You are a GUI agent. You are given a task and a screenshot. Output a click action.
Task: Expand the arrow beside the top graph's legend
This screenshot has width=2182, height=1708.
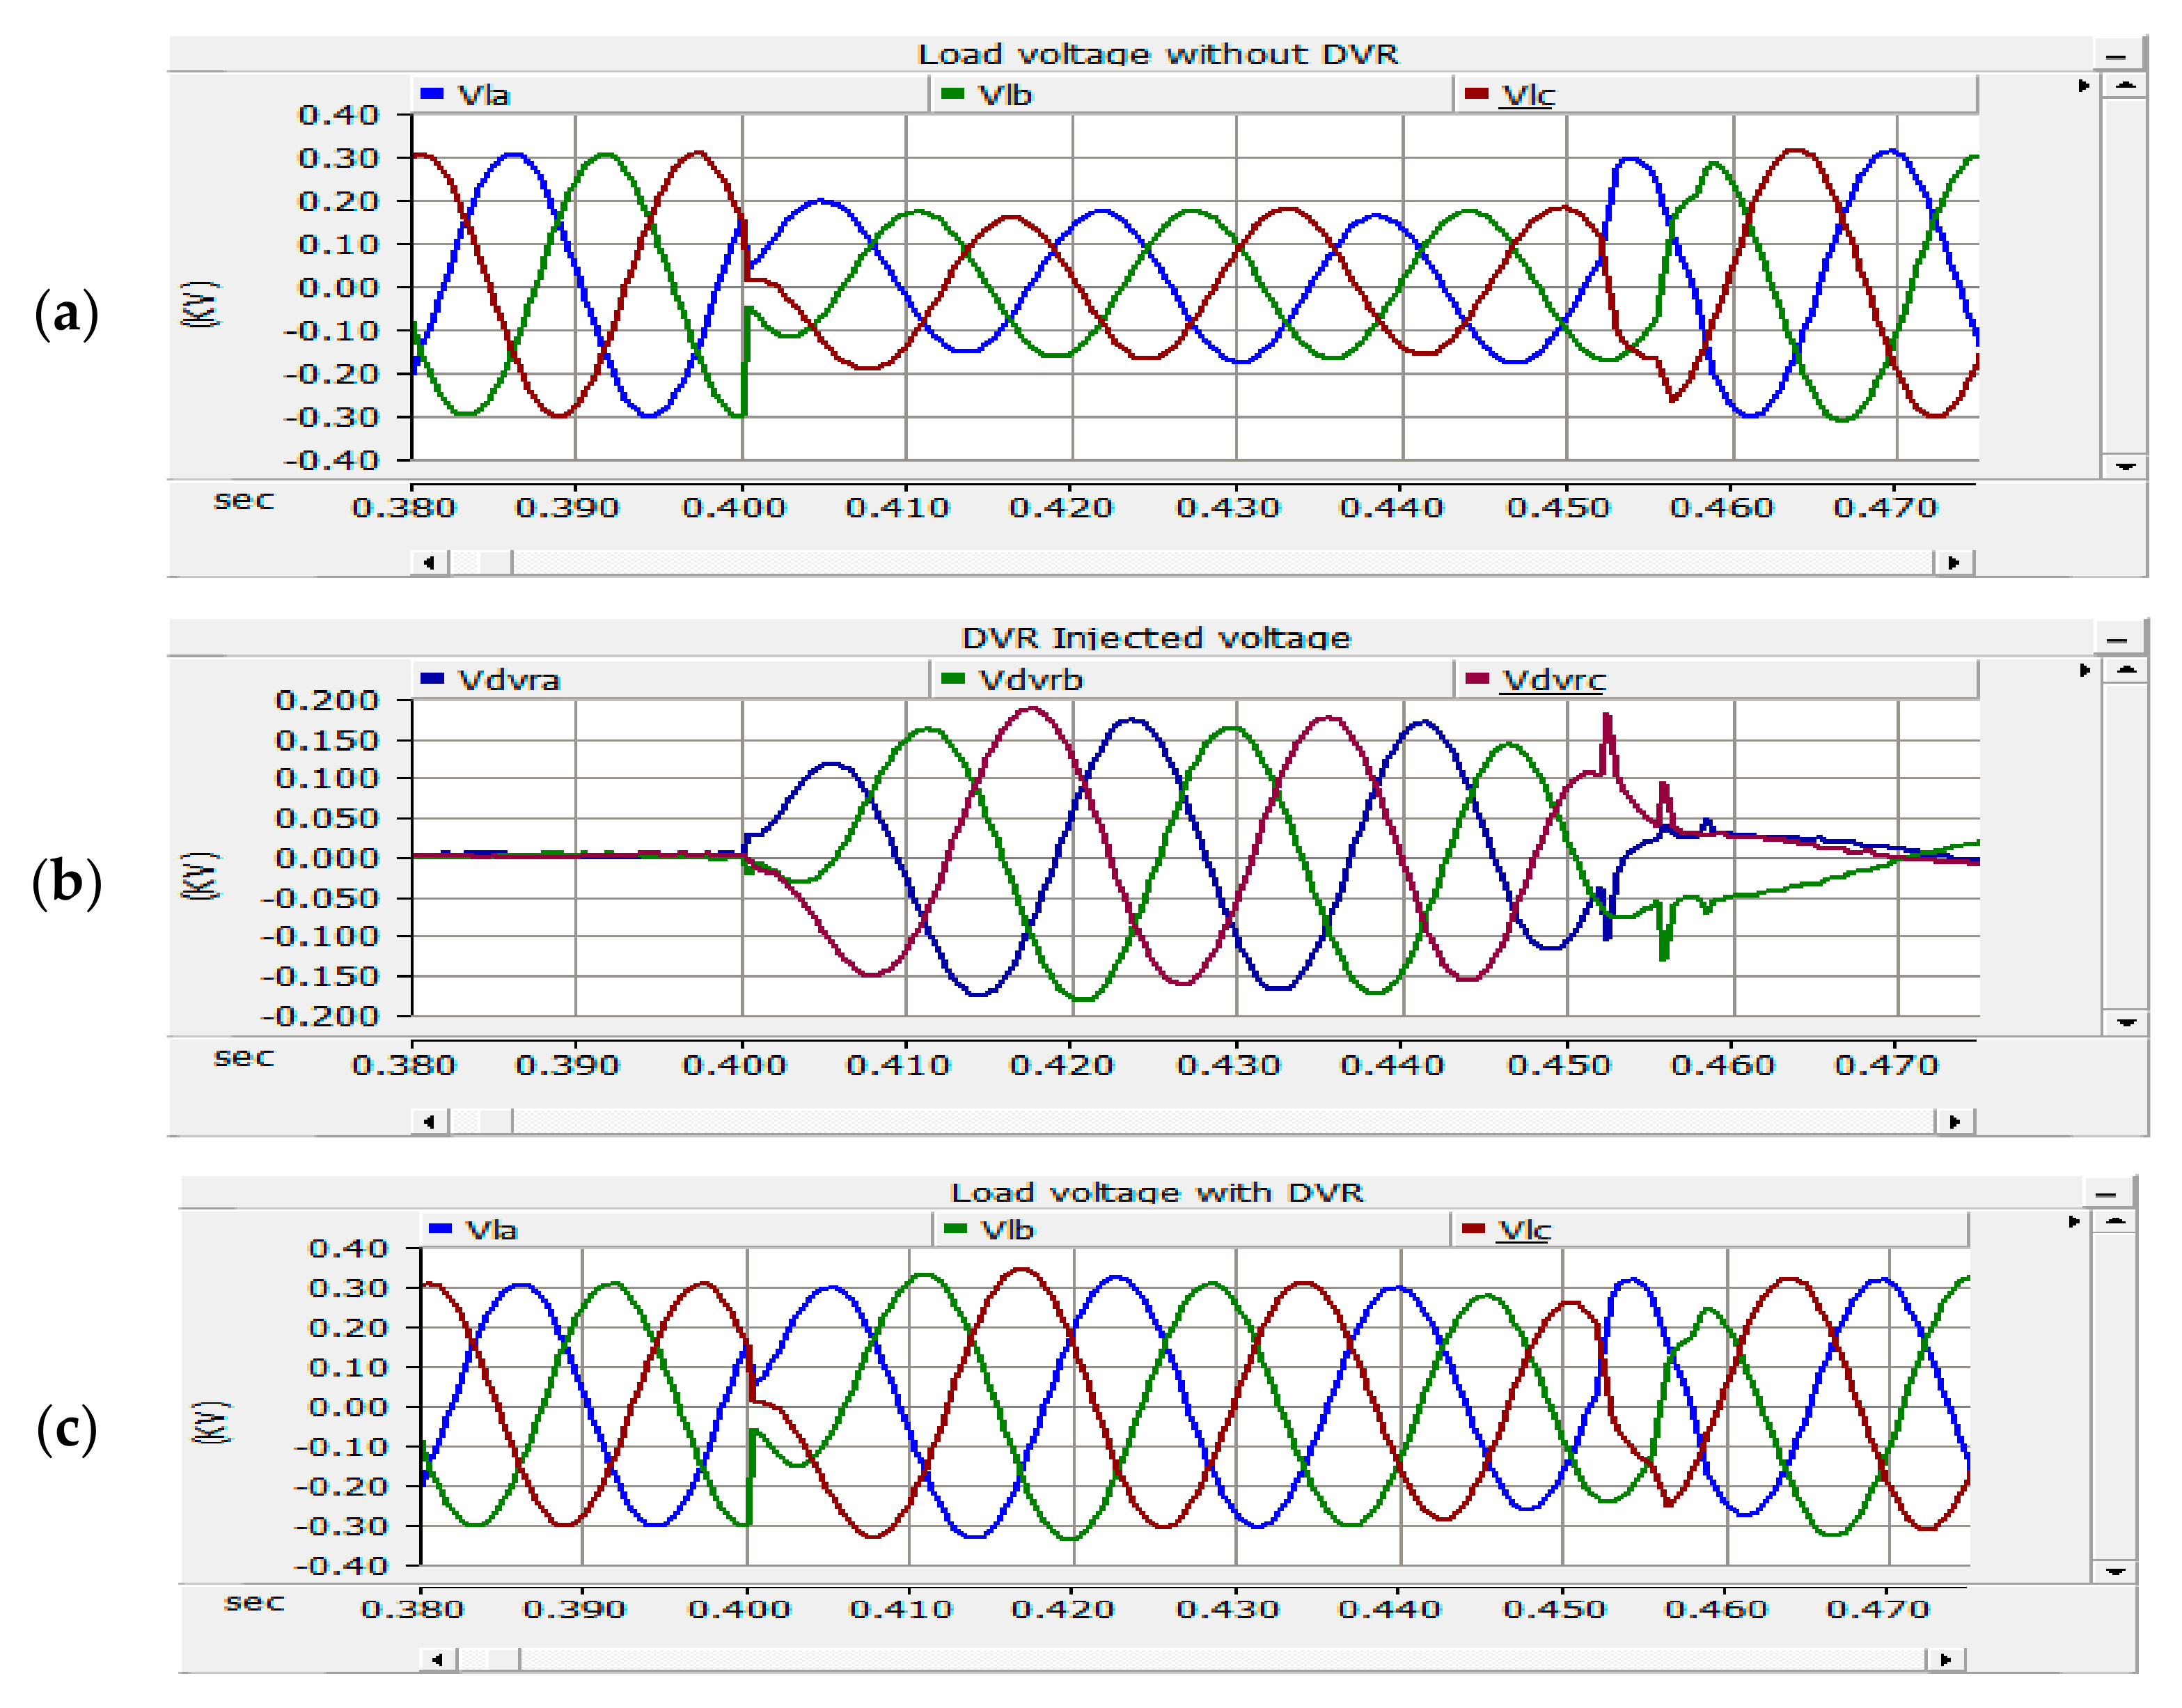[x=2083, y=86]
